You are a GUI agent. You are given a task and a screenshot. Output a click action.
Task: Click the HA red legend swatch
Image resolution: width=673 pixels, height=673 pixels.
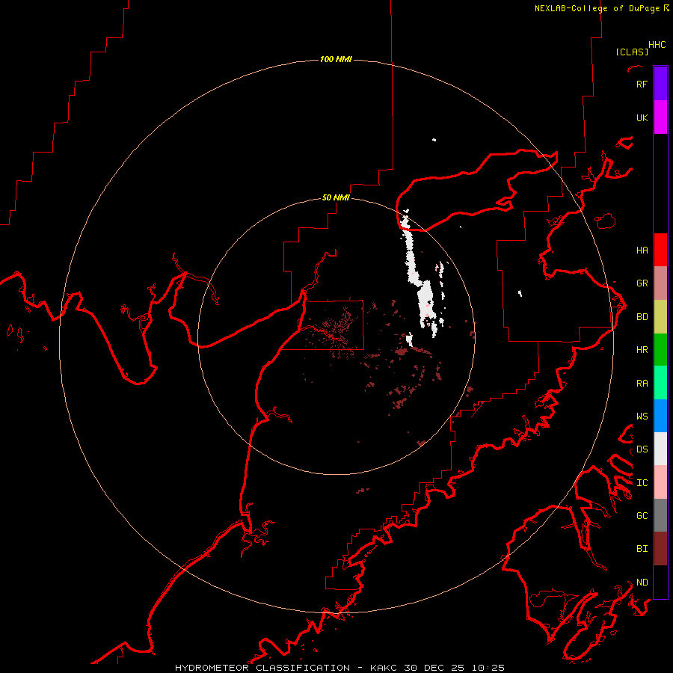(660, 250)
